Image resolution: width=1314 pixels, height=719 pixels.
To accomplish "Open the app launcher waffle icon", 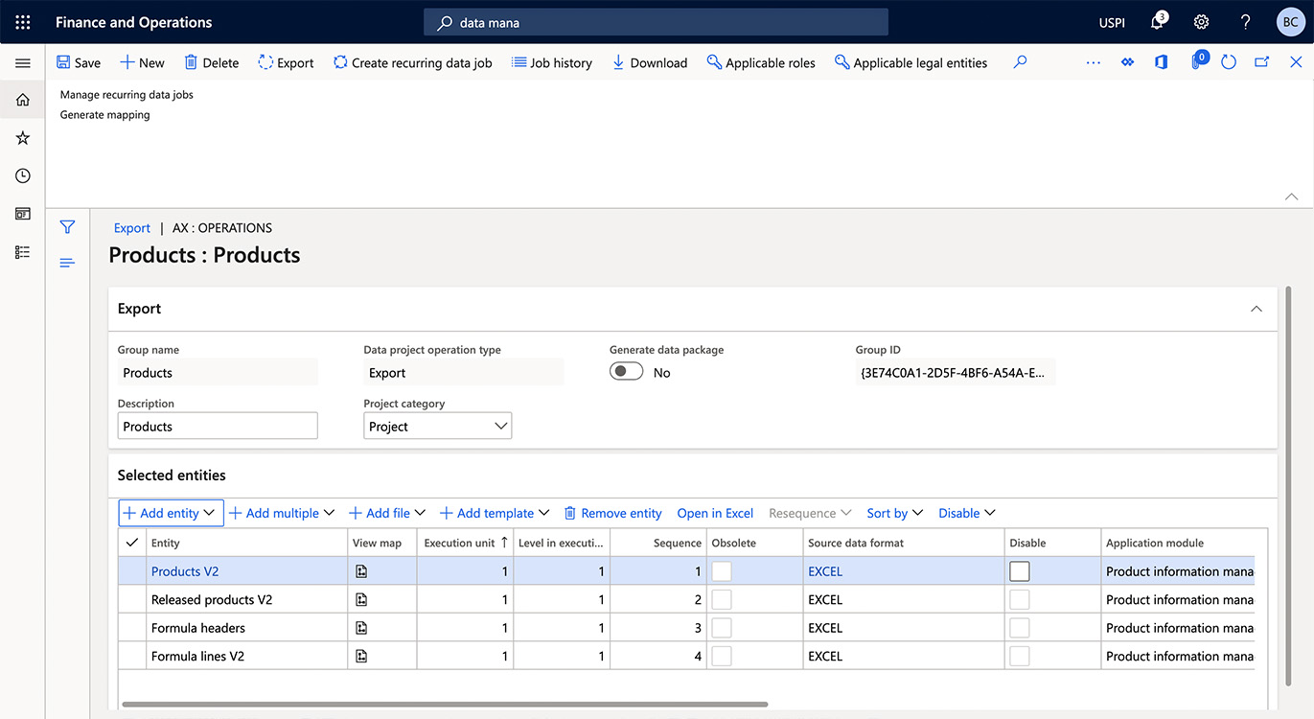I will (x=23, y=22).
